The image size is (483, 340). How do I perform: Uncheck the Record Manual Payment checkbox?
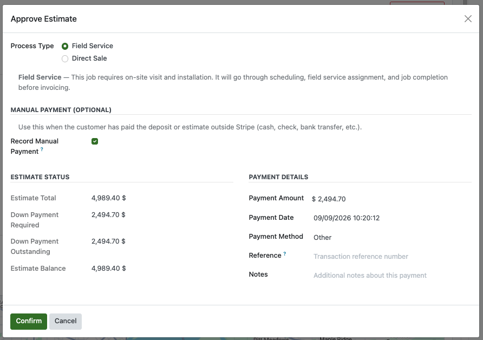95,141
